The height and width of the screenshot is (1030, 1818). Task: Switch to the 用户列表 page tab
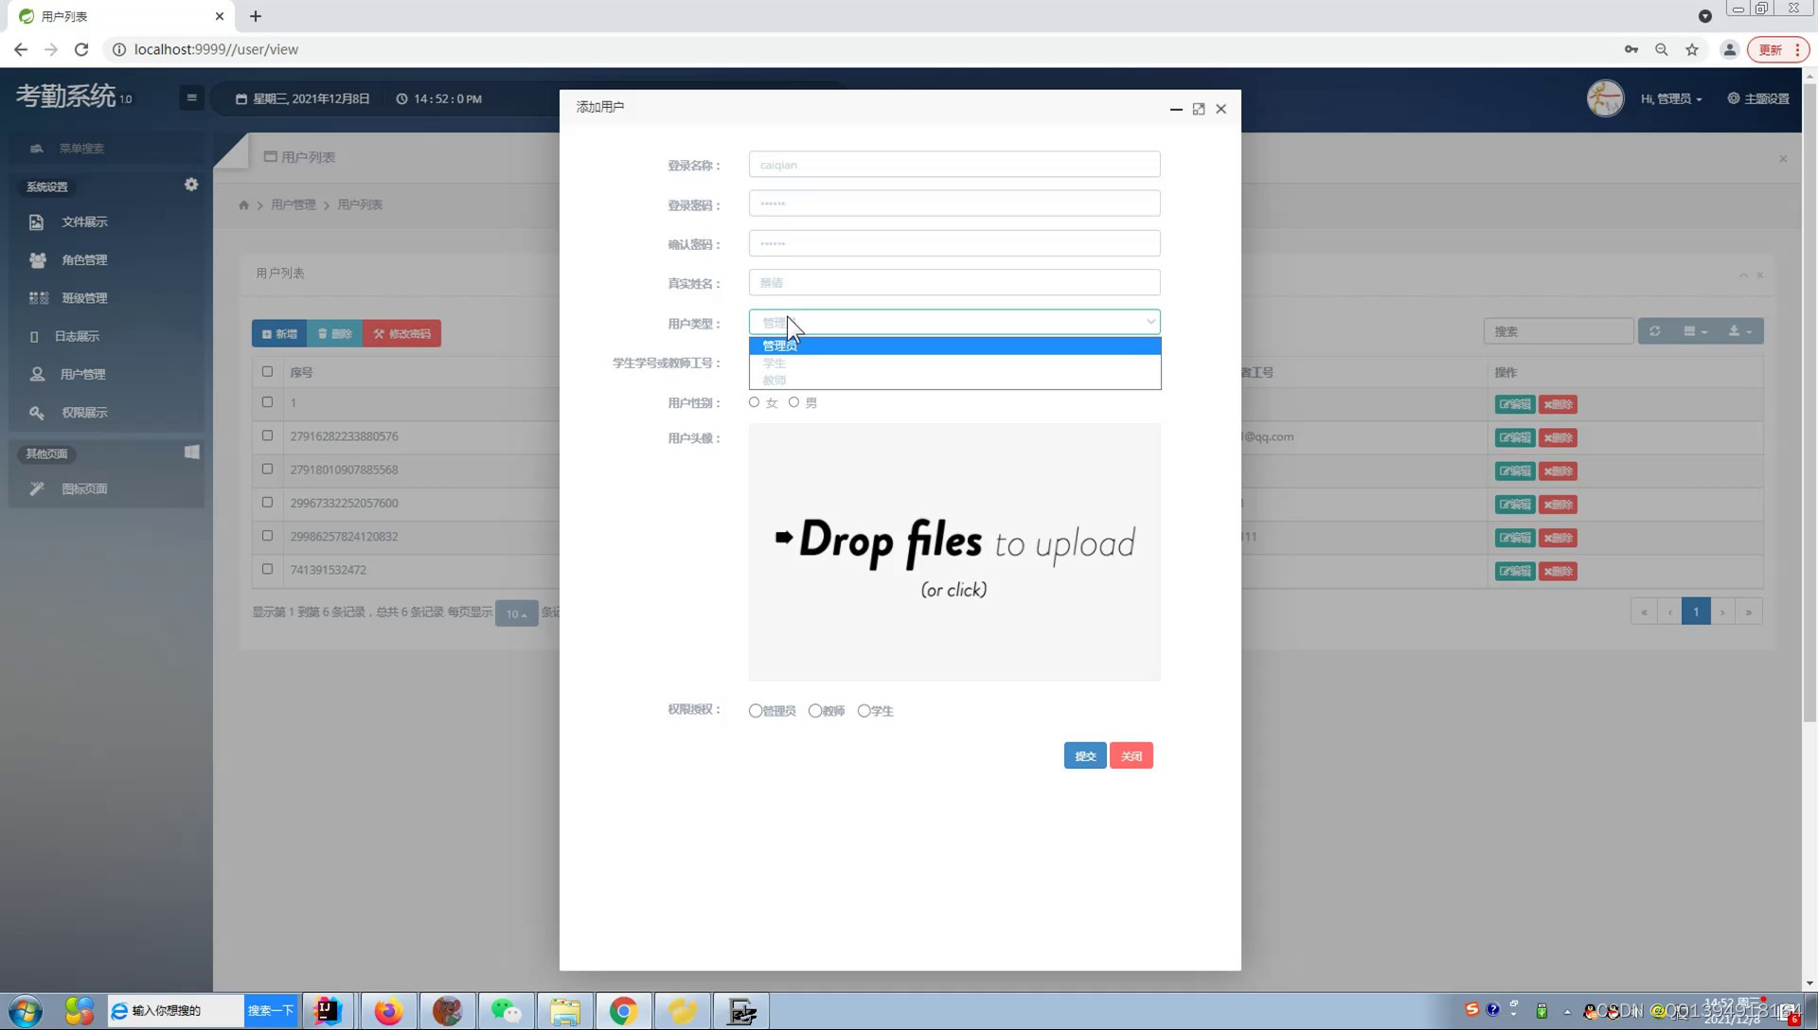pyautogui.click(x=299, y=157)
